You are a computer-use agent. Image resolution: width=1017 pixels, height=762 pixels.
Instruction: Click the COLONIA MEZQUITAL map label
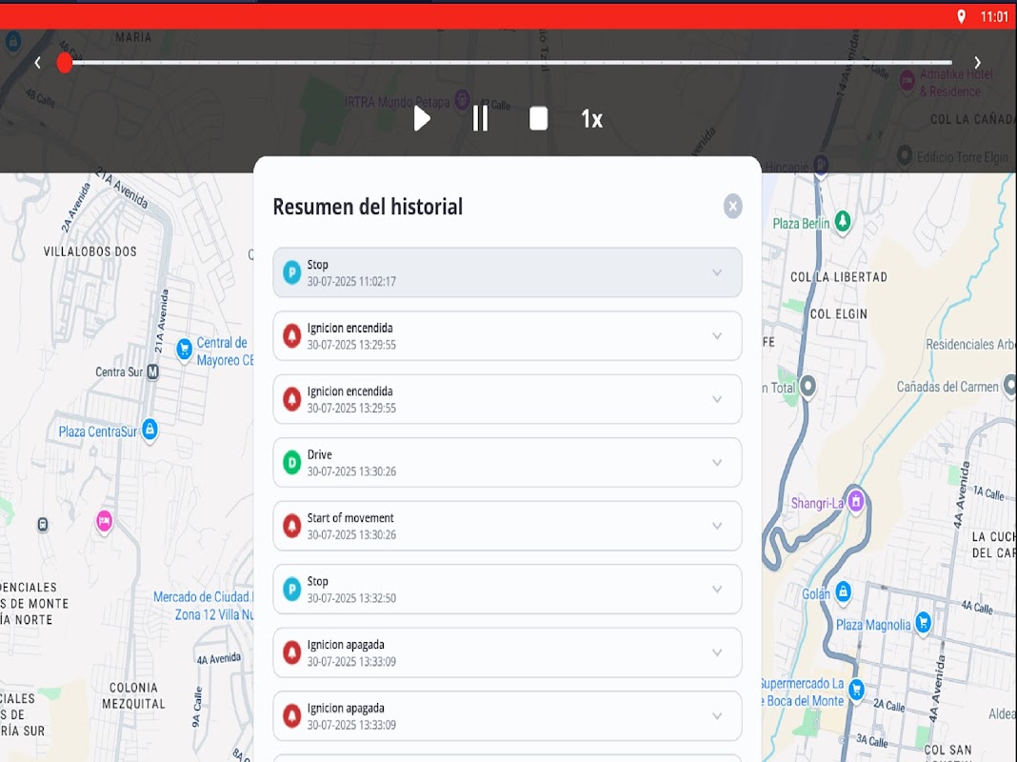coord(133,696)
